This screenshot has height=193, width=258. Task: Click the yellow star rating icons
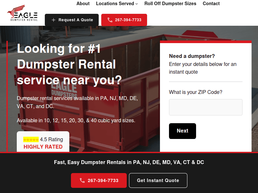click(x=31, y=139)
